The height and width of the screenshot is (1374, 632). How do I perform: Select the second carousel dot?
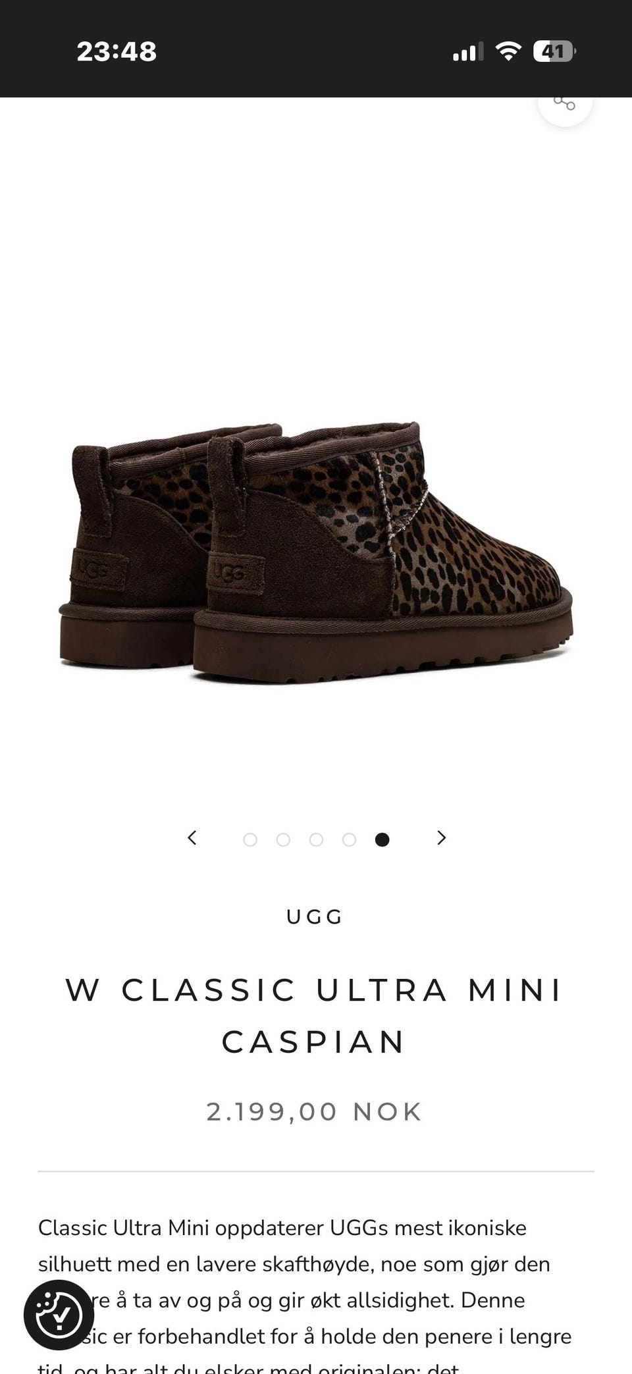(283, 839)
